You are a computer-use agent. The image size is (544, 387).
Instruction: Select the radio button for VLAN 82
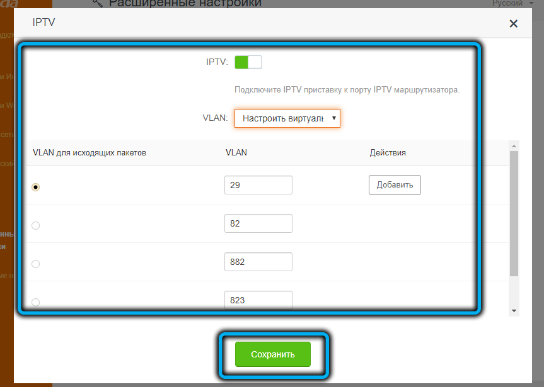35,225
